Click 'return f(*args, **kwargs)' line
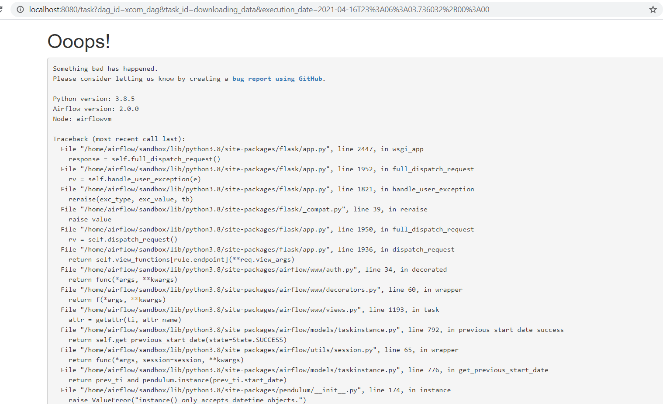 117,300
